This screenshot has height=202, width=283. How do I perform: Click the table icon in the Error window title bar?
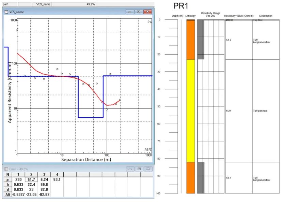[6, 169]
